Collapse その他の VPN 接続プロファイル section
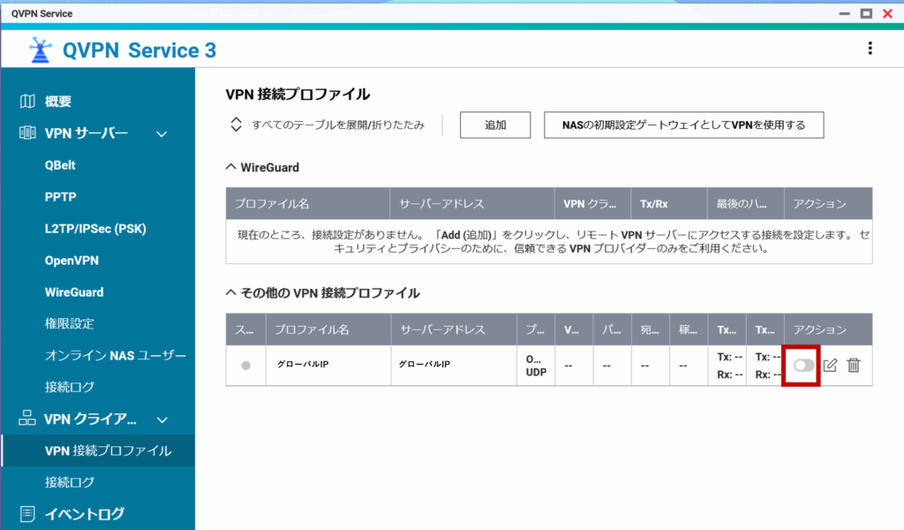 (231, 292)
